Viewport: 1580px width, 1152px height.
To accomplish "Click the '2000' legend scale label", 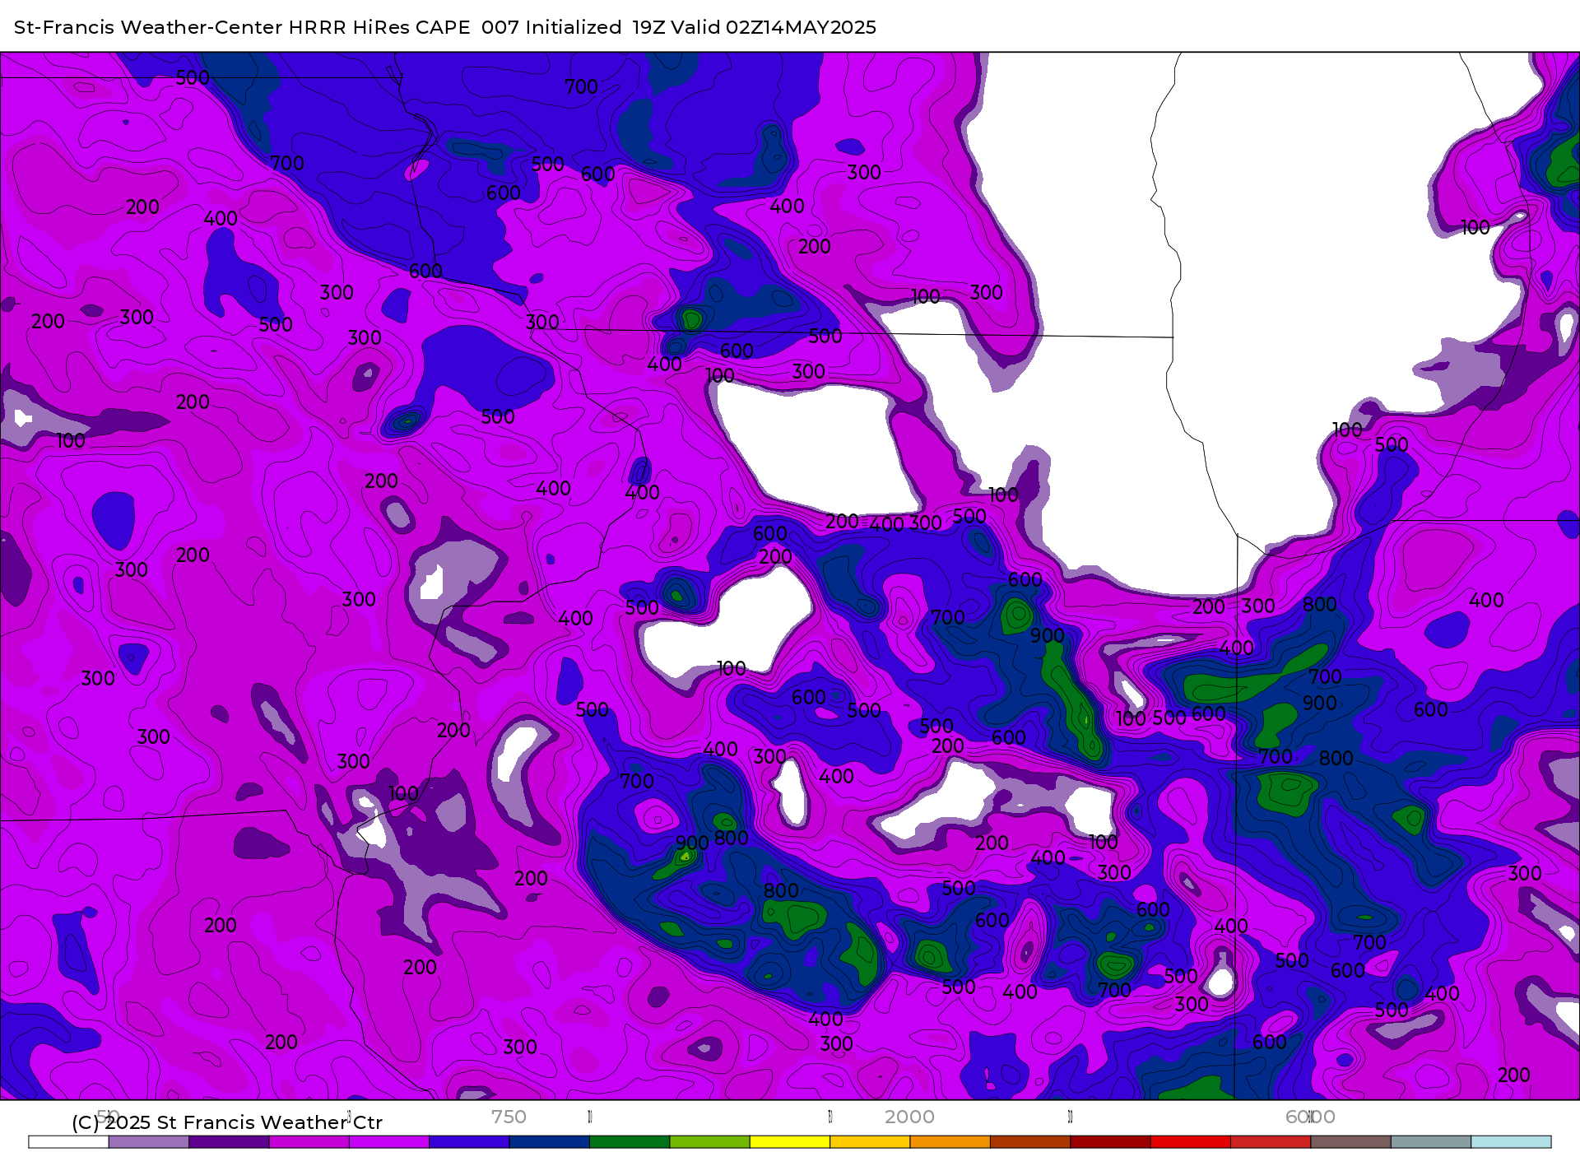I will pyautogui.click(x=909, y=1117).
